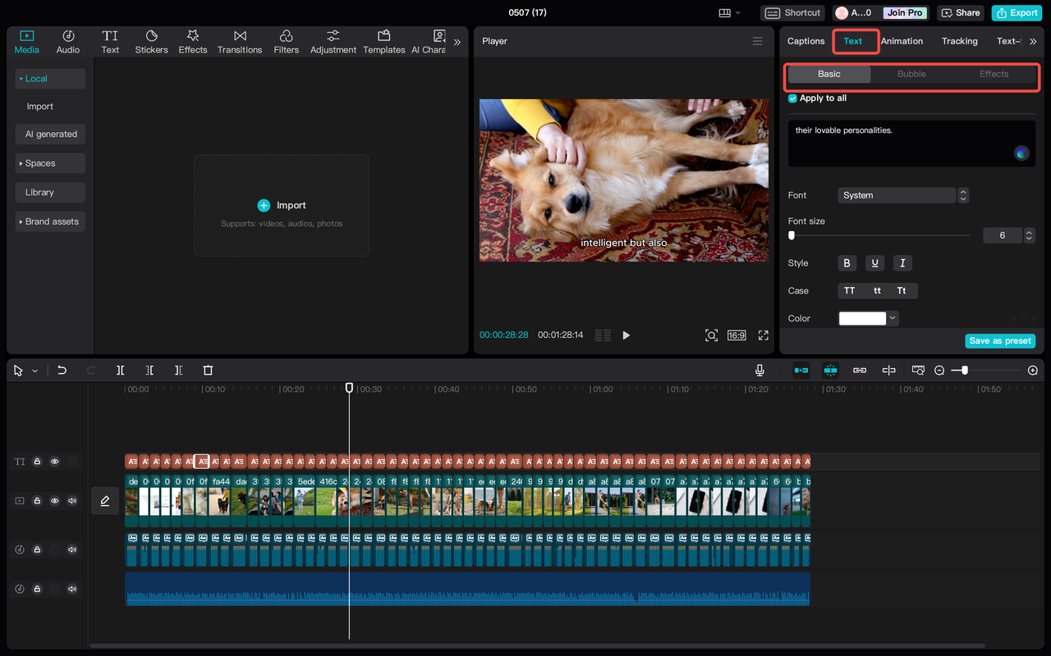The image size is (1051, 656).
Task: Open the 16:9 aspect ratio selector
Action: click(737, 335)
